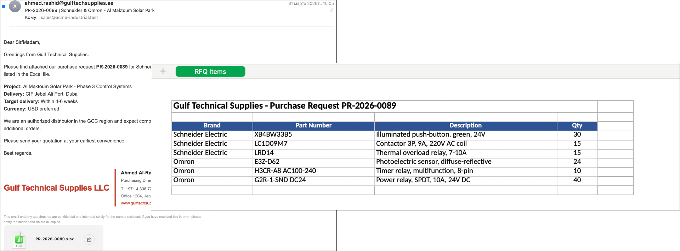
Task: Select the Brand column header cell
Action: tap(212, 125)
